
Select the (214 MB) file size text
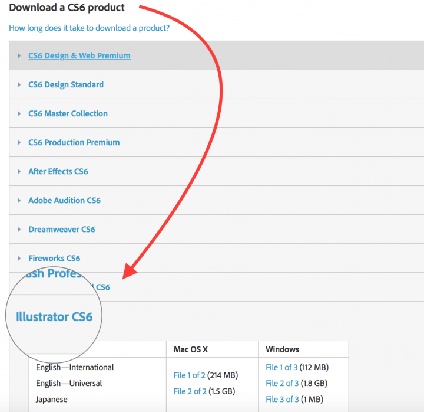point(223,375)
